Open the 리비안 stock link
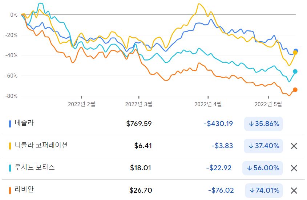 pyautogui.click(x=24, y=190)
